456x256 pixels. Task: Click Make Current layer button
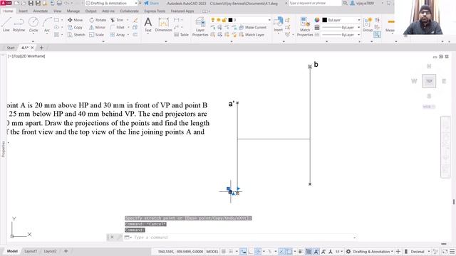(252, 27)
